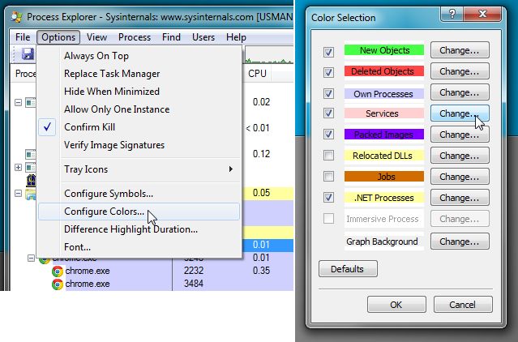
Task: Open the View menu
Action: [96, 37]
